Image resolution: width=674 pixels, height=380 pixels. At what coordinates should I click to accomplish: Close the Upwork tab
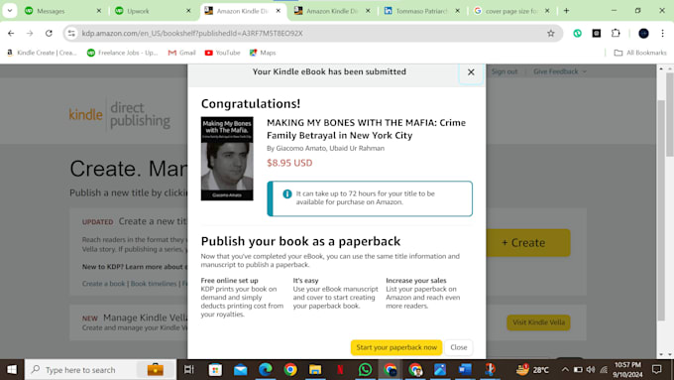coord(188,11)
